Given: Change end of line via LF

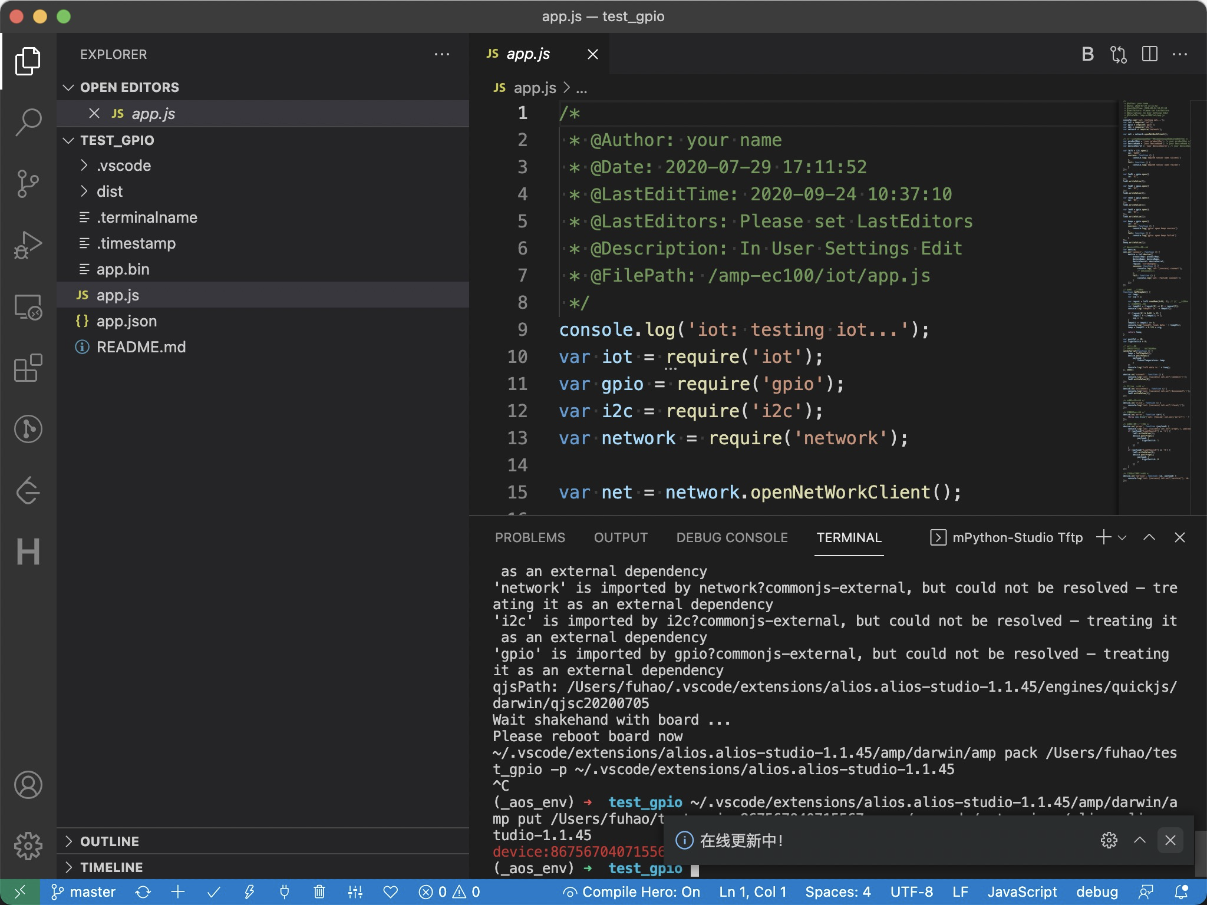Looking at the screenshot, I should [960, 892].
